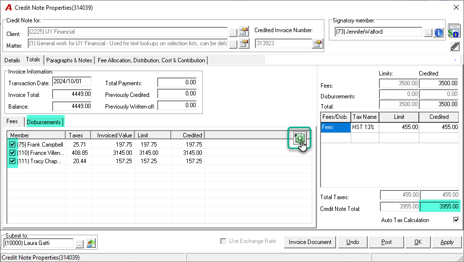Click the Undo button

[x=353, y=242]
